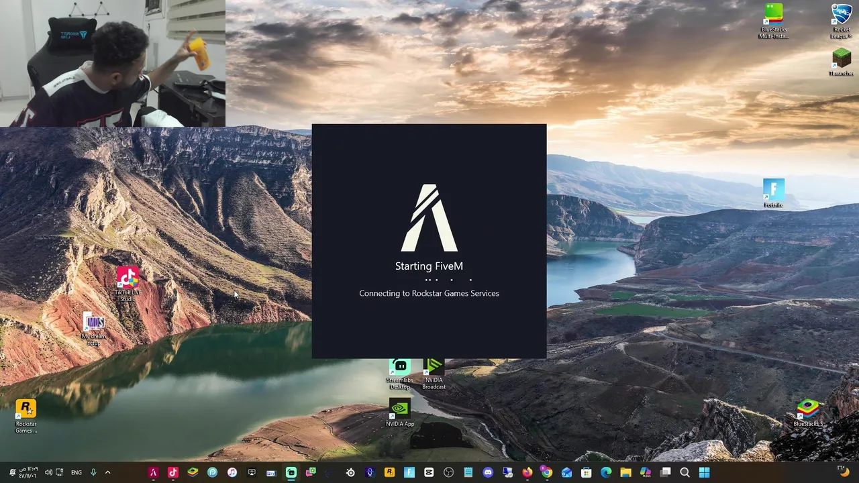The height and width of the screenshot is (483, 859).
Task: Switch the ENG input language indicator
Action: 77,472
